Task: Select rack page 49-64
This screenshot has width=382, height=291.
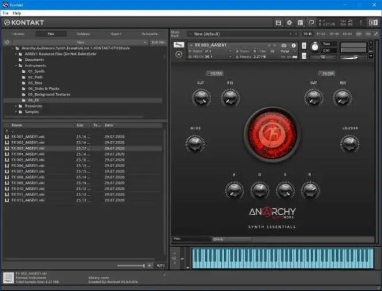Action: 347,34
